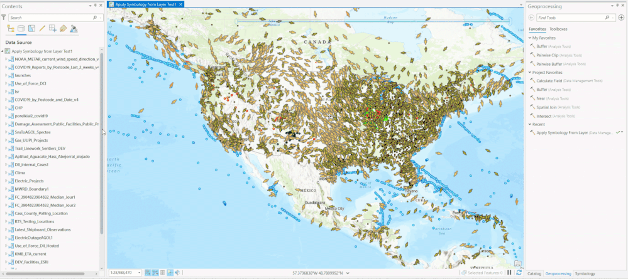Select List By Snapping icon

[x=52, y=28]
